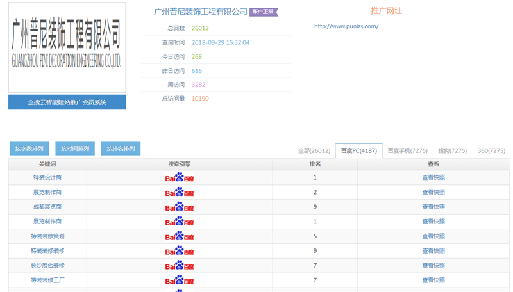This screenshot has height=292, width=513.
Task: Click Baidu logo in 特装装修策划 row
Action: tap(180, 236)
